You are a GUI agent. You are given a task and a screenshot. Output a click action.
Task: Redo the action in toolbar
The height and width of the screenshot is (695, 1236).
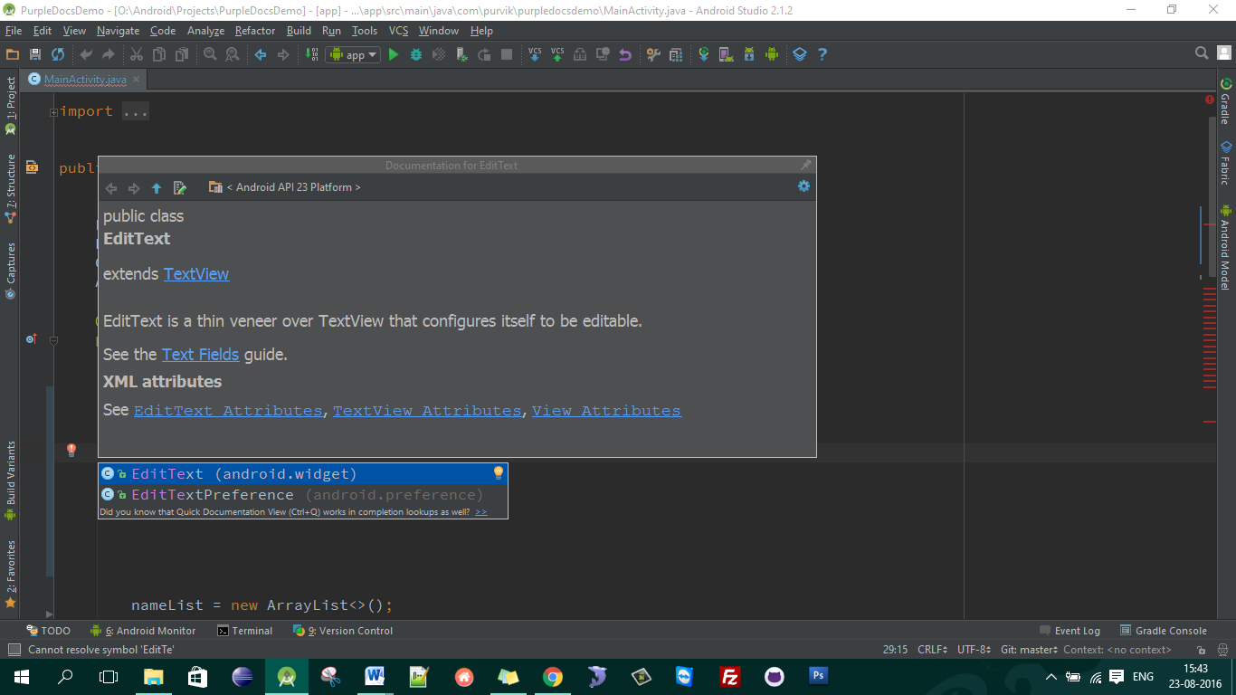pyautogui.click(x=109, y=54)
